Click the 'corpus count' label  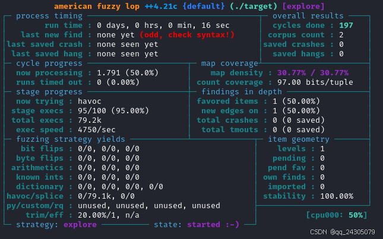[296, 35]
